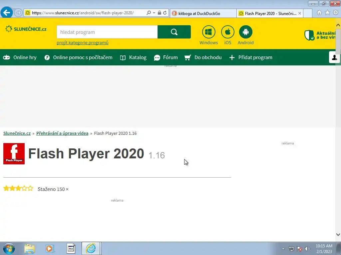
Task: Open the browser Tools gear icon
Action: [336, 12]
